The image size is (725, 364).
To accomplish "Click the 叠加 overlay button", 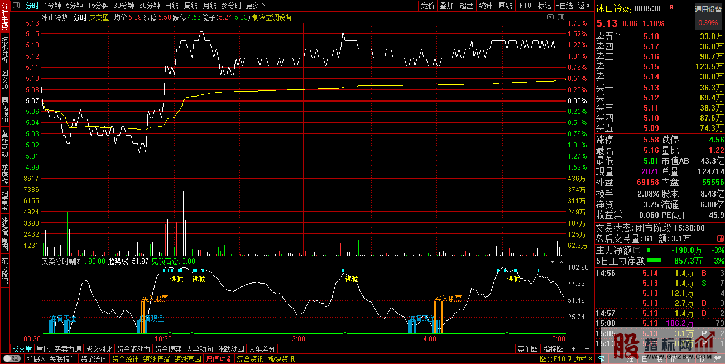I will [x=446, y=6].
